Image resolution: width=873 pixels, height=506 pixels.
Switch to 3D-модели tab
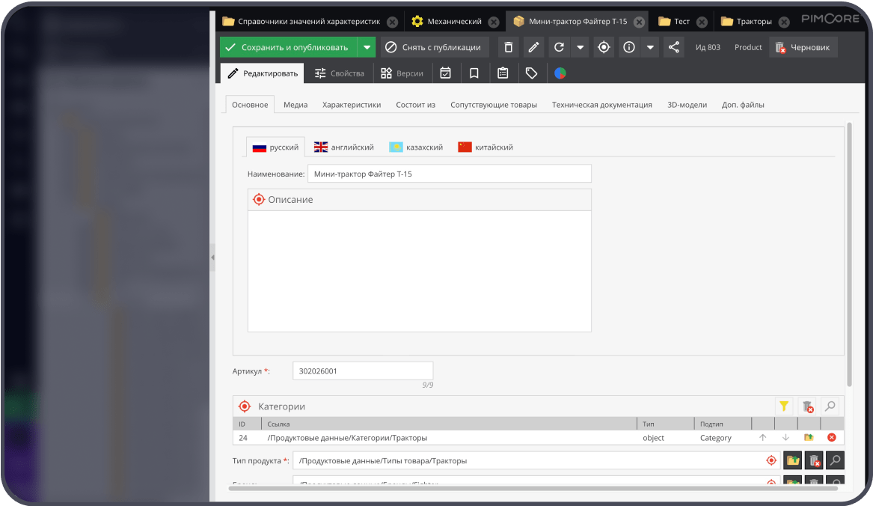[687, 105]
